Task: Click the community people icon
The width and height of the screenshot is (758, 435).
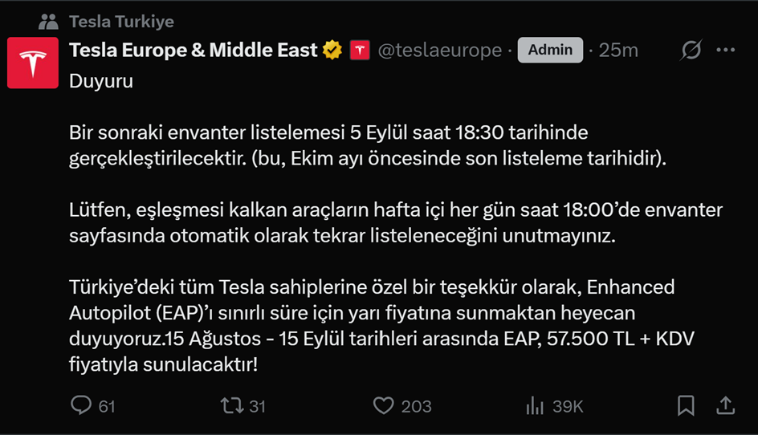Action: click(47, 21)
